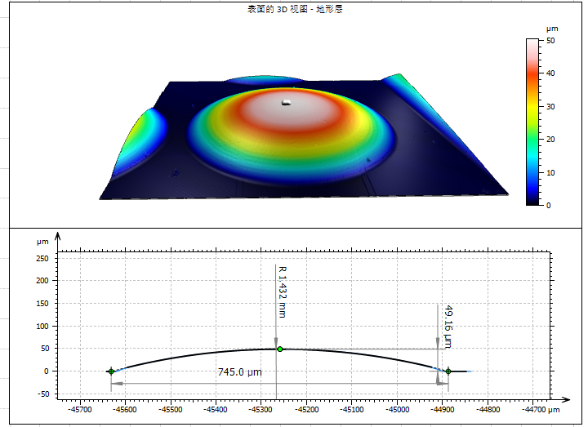The width and height of the screenshot is (588, 427).
Task: Click the 0 value on color scale
Action: click(549, 206)
